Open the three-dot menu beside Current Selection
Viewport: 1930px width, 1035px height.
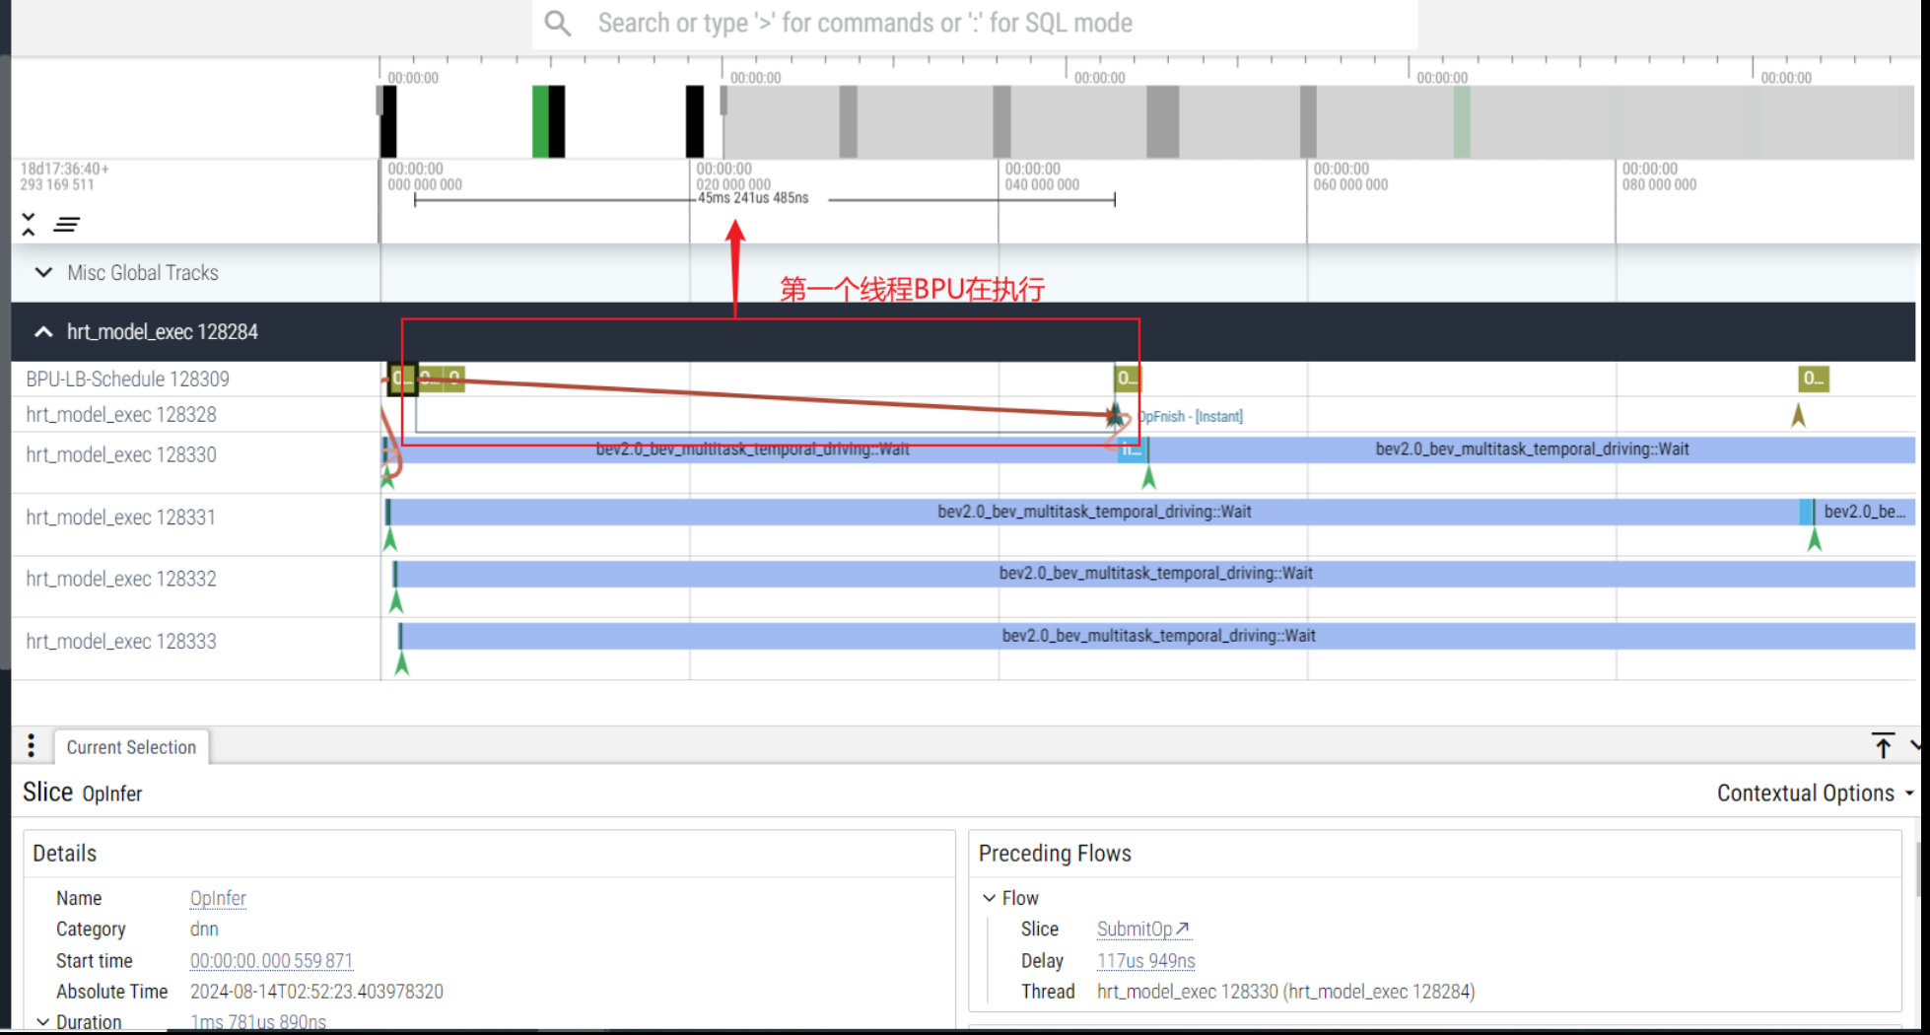tap(32, 746)
